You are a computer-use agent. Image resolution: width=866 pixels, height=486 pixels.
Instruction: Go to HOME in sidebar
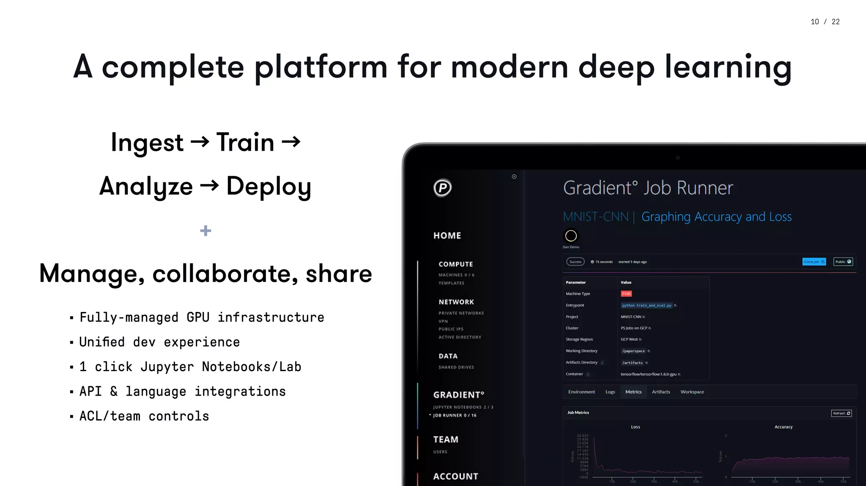(x=447, y=236)
